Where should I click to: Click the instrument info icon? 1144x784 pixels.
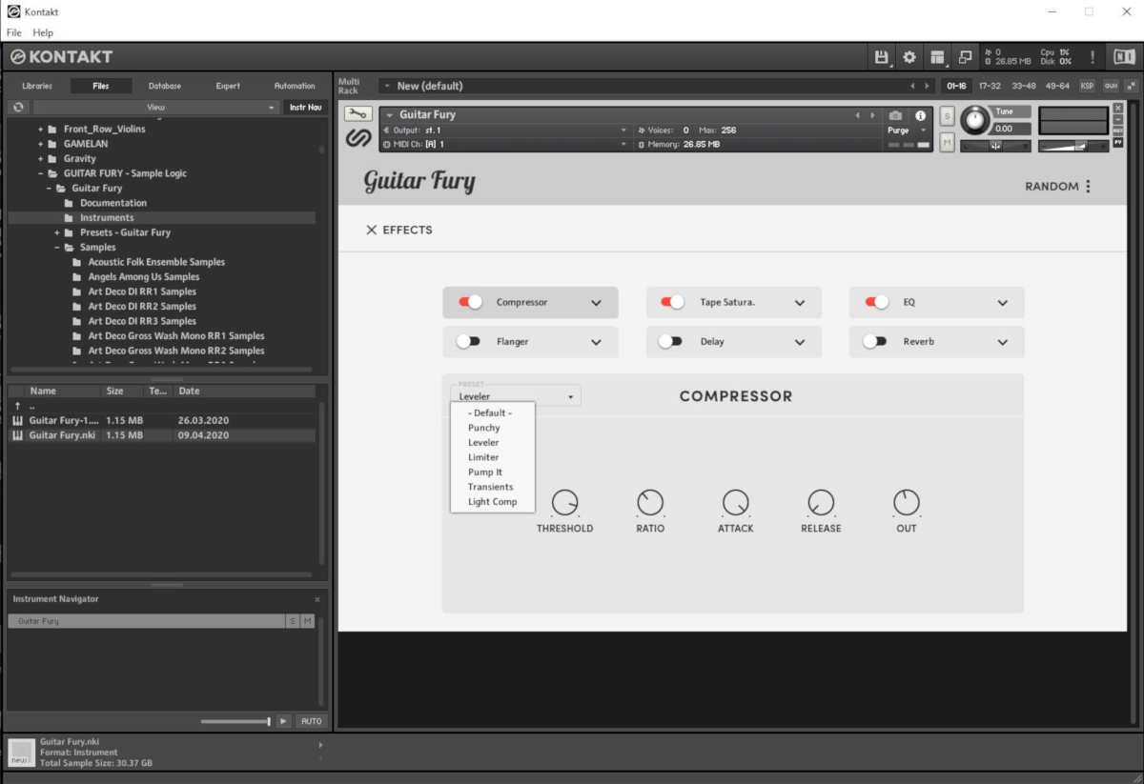click(920, 115)
